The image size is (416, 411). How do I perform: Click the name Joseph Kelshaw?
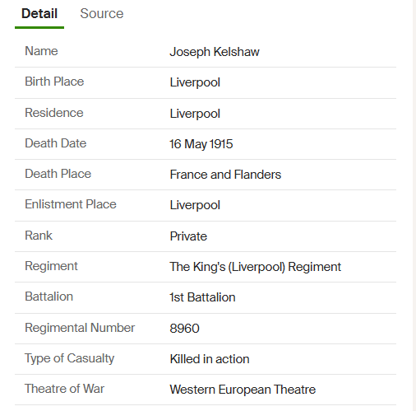(x=215, y=52)
